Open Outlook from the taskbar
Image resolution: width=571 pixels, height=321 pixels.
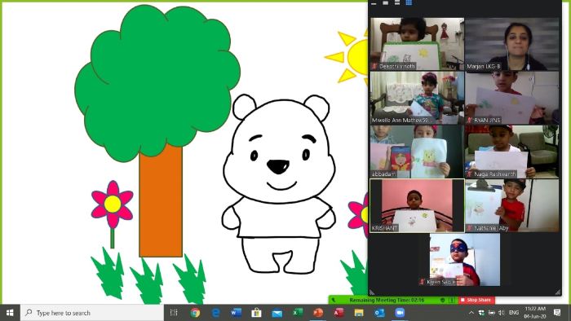(x=379, y=313)
